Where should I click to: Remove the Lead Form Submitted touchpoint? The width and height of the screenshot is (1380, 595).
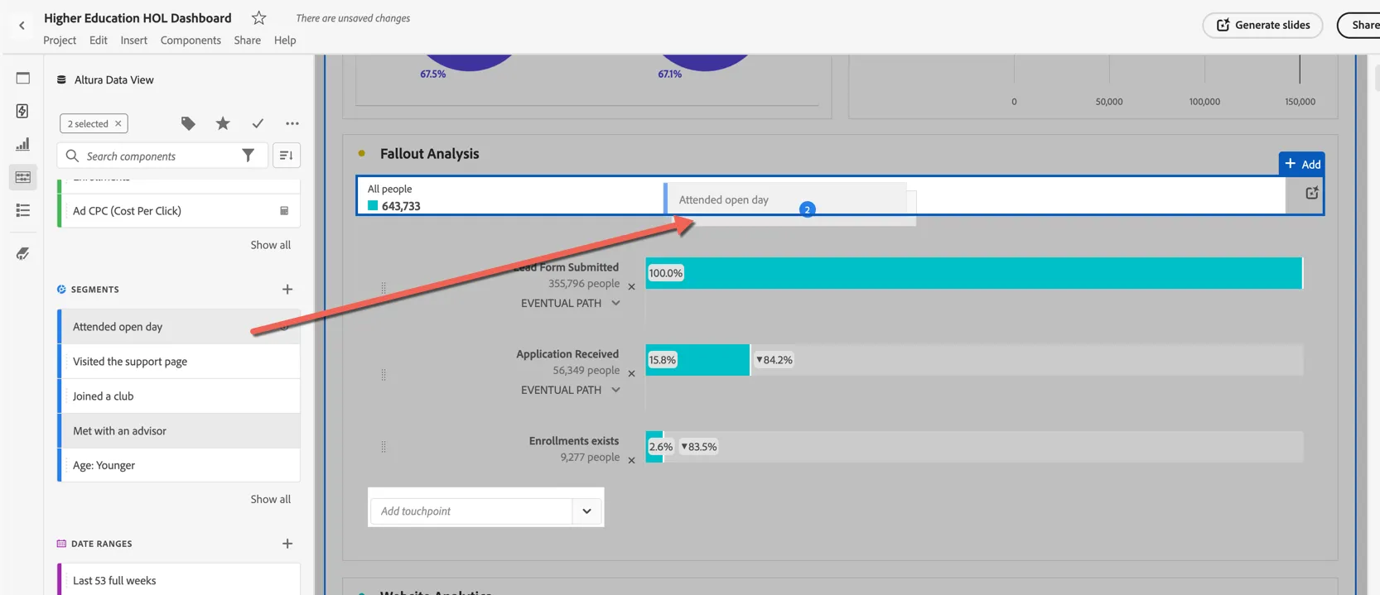pos(631,287)
